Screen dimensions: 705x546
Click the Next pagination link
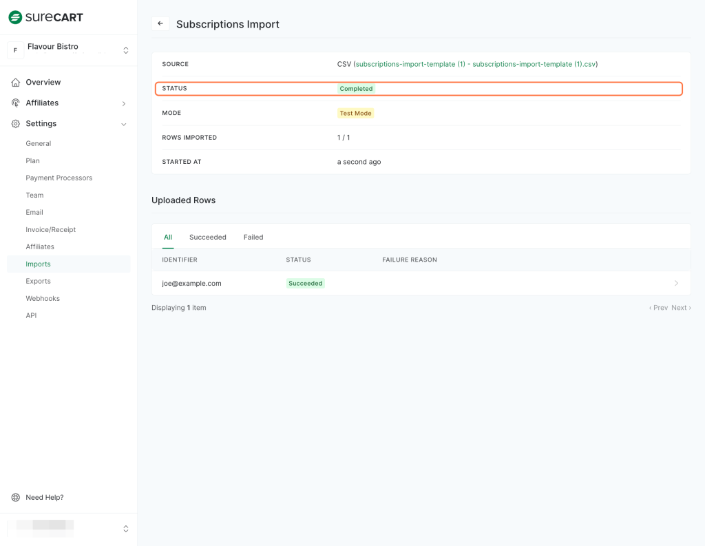click(x=681, y=308)
